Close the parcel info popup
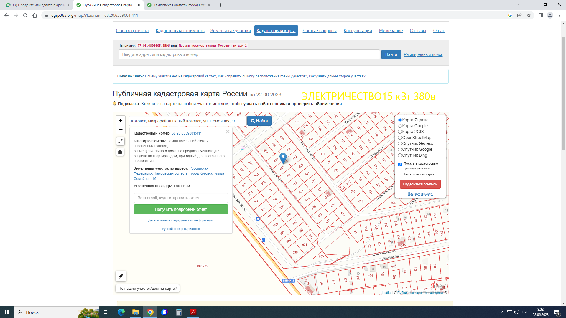The image size is (566, 318). tap(228, 132)
